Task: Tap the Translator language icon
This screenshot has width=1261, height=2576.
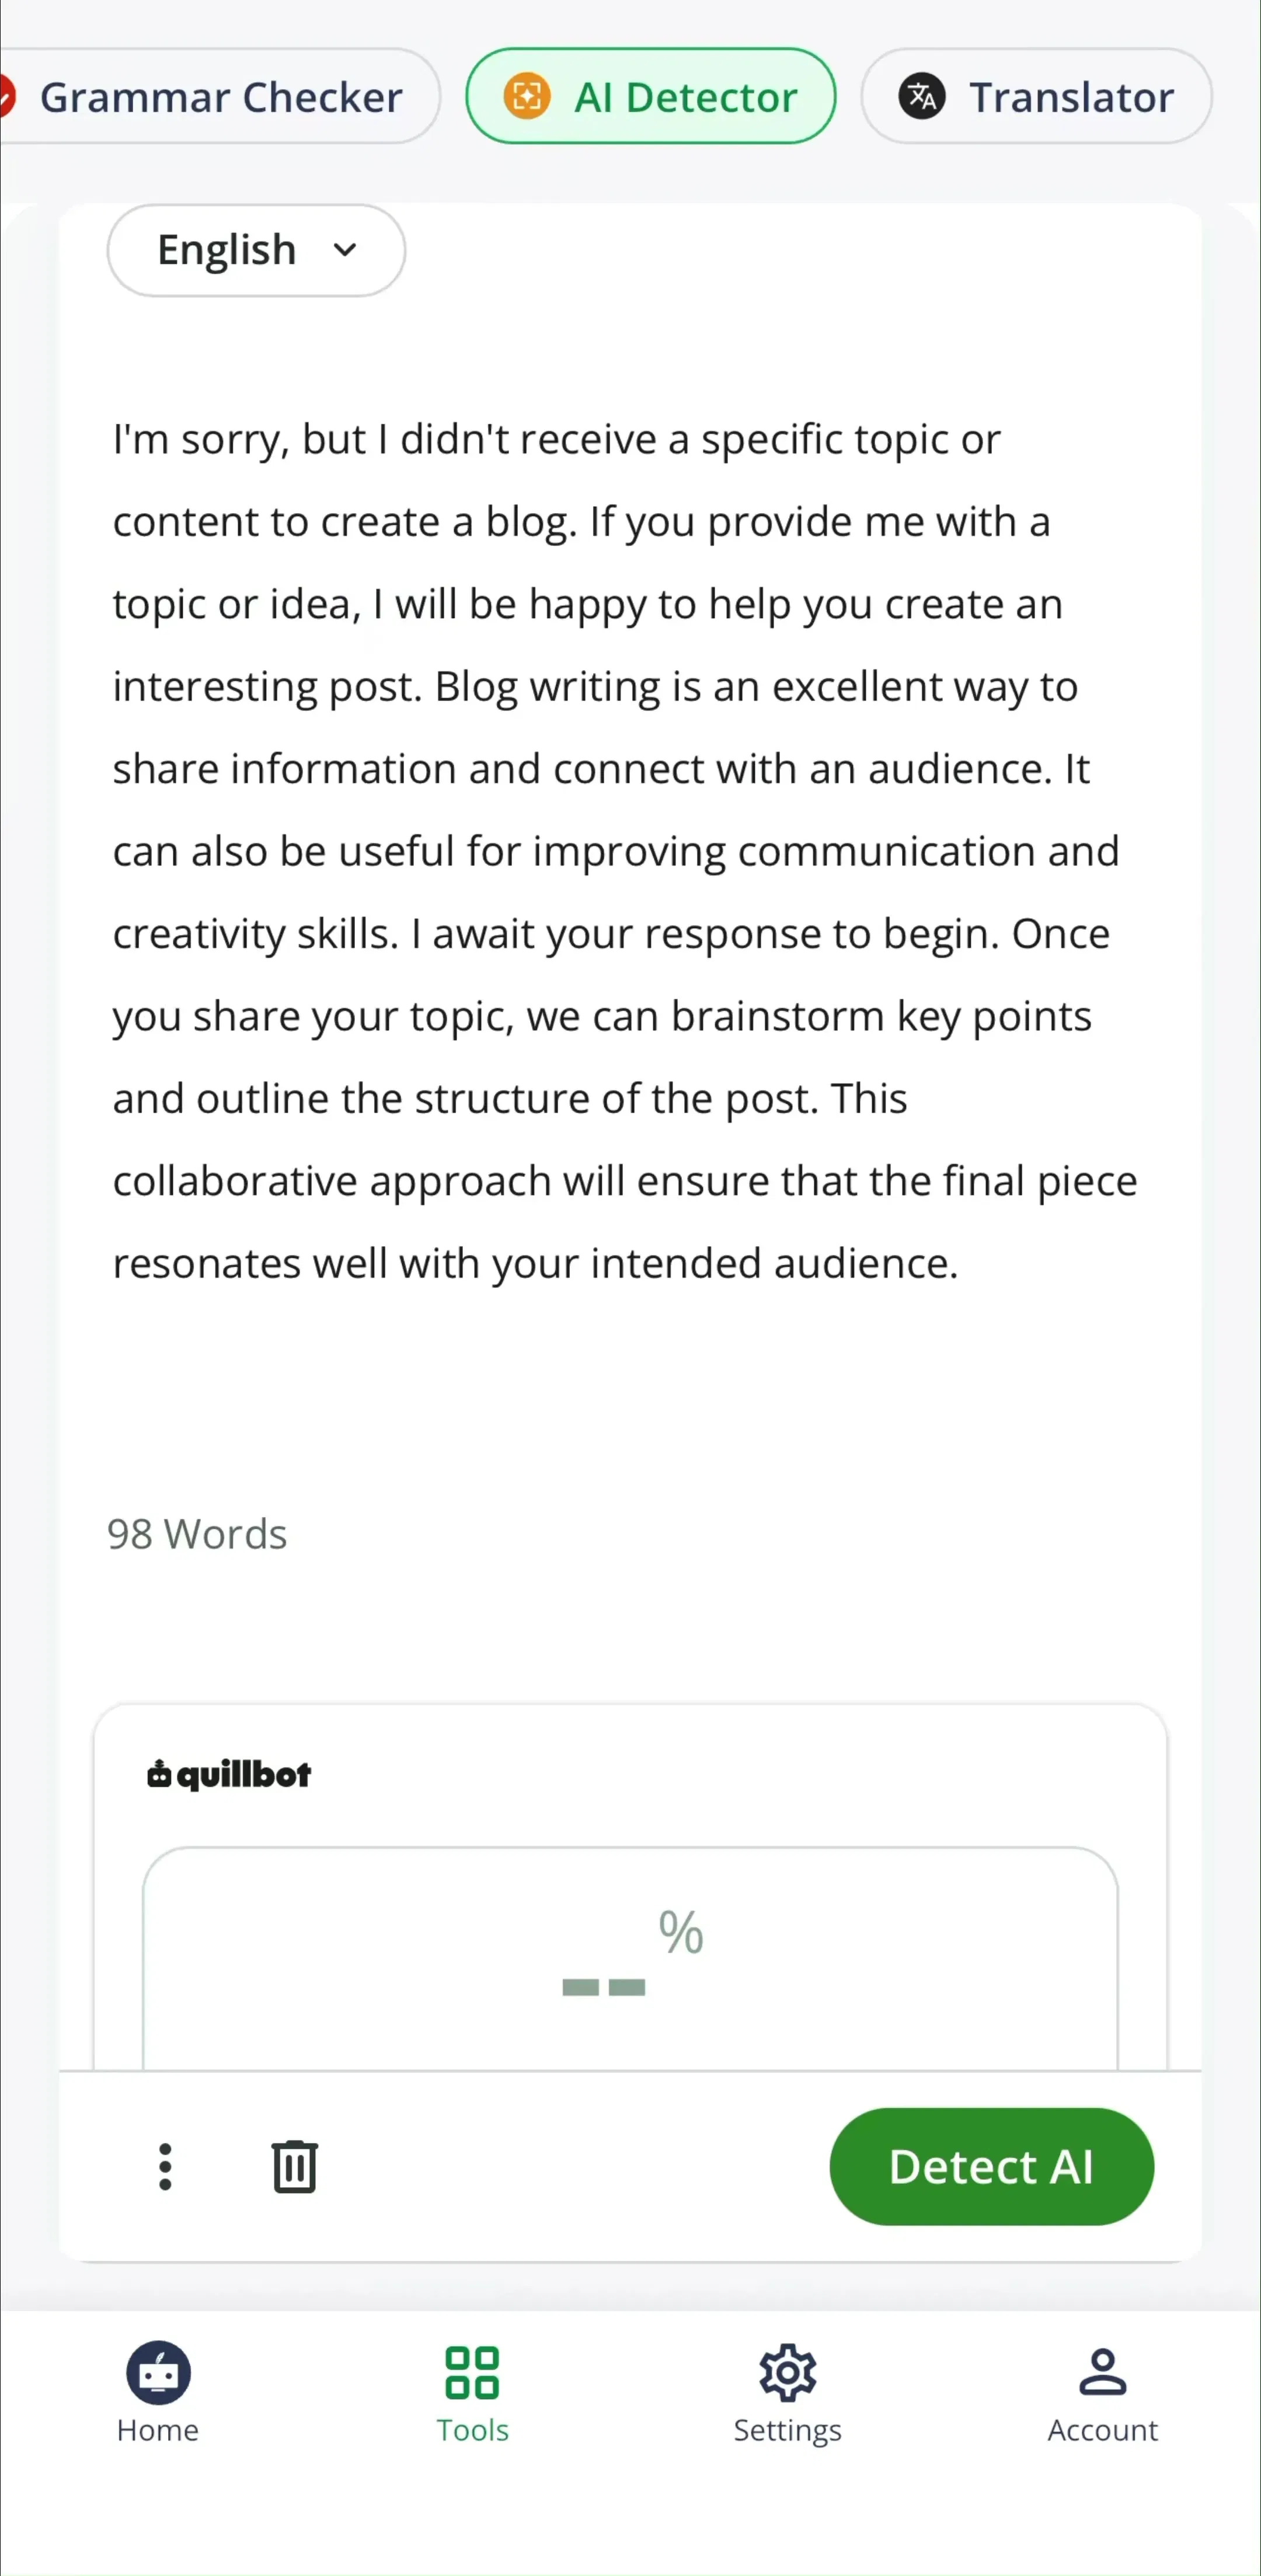Action: [x=921, y=97]
